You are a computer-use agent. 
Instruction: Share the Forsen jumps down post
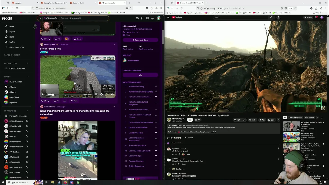coord(74,101)
